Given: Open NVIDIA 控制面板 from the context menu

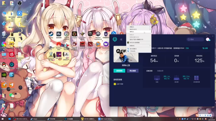Looking at the screenshot, I should (x=139, y=42).
